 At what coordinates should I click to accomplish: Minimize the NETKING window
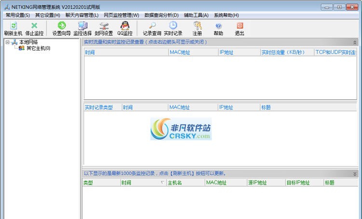(327, 7)
